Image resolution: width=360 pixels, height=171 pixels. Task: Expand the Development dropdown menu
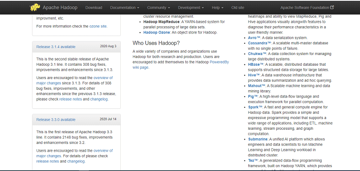191,8
